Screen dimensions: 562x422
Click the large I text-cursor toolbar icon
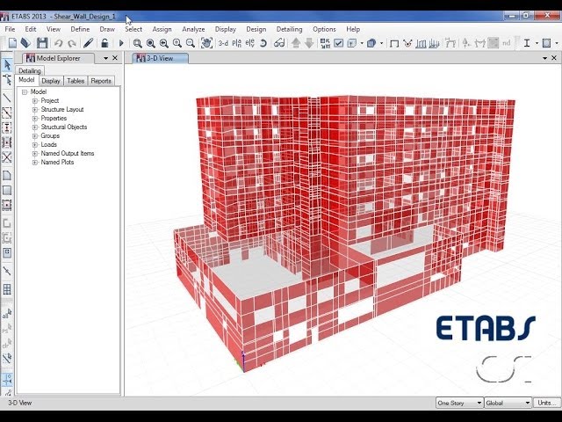pos(527,43)
